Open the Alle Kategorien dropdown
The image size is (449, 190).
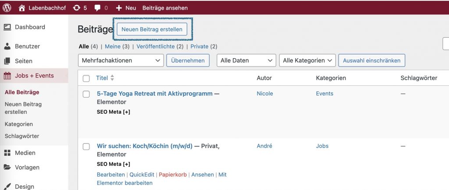pos(307,60)
